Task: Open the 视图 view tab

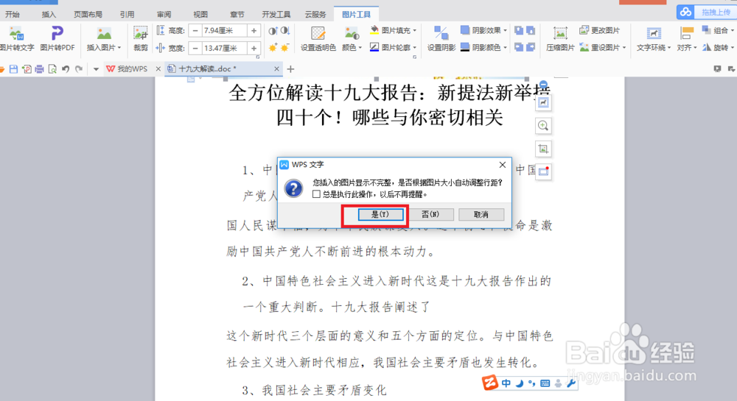Action: tap(200, 14)
